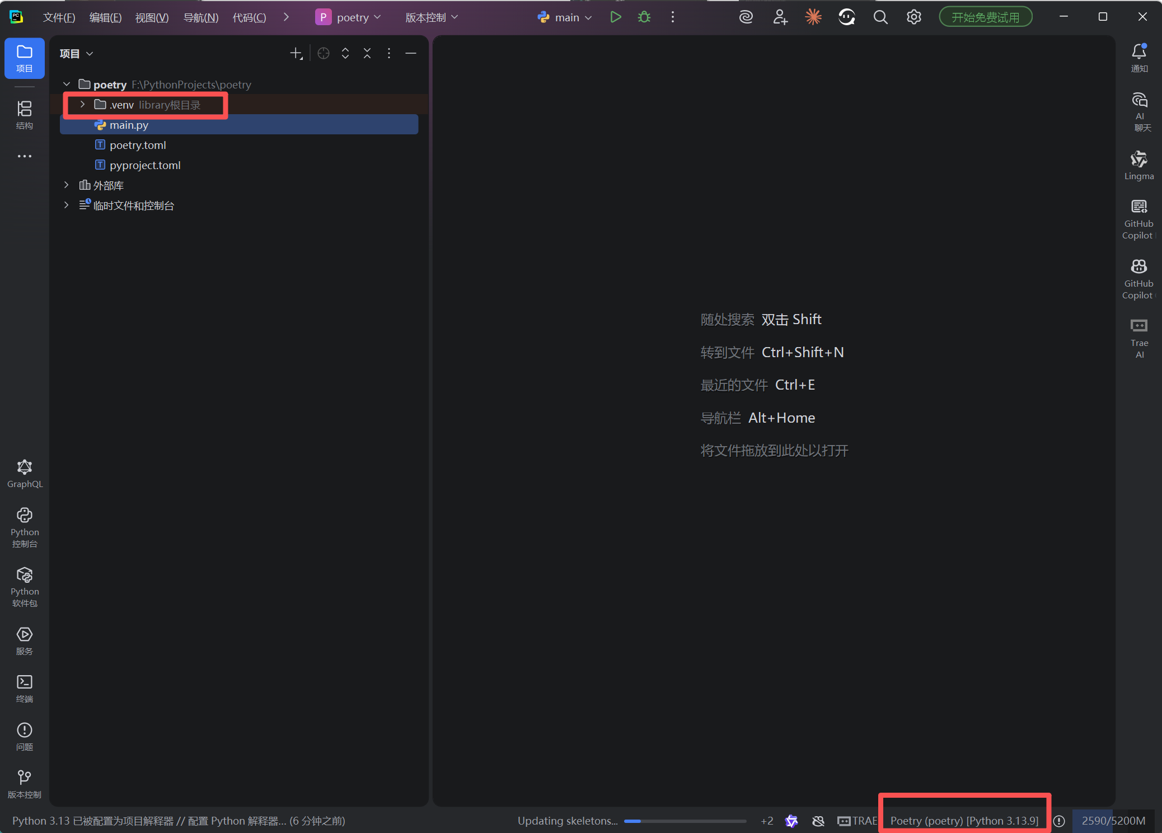Toggle Notifications panel bell icon

[1138, 57]
